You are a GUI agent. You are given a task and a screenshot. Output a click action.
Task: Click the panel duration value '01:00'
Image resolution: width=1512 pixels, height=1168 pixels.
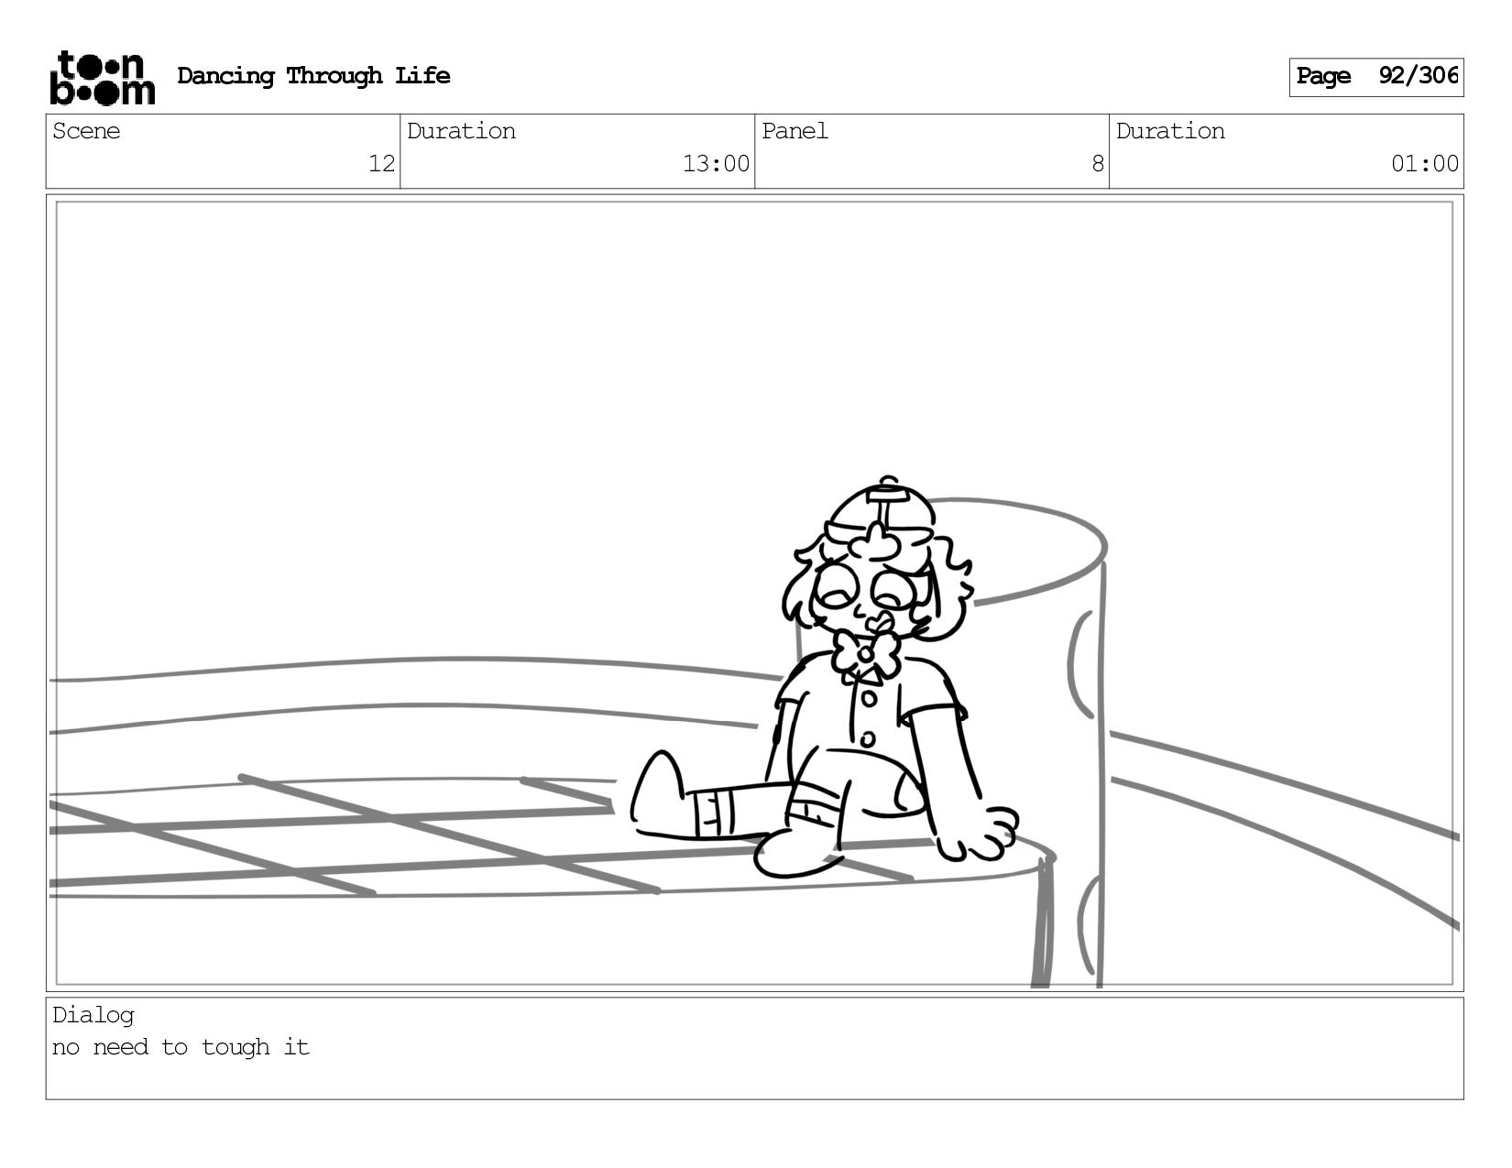1425,164
